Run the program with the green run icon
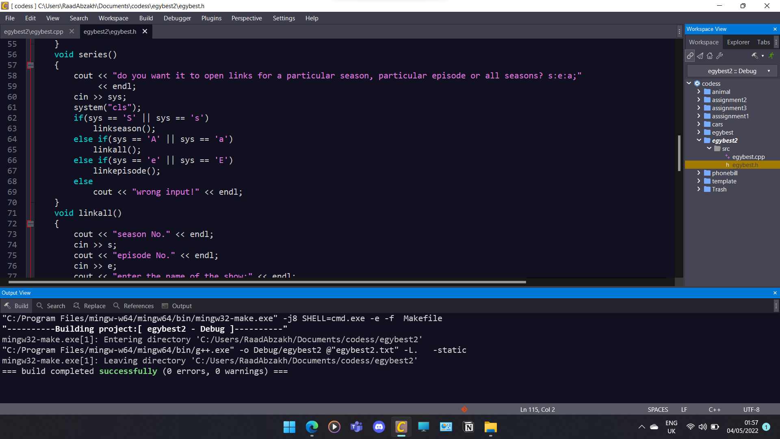This screenshot has width=780, height=439. point(772,56)
